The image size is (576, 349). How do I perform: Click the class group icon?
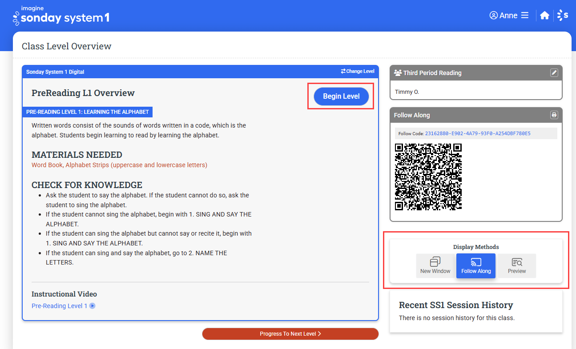pos(398,73)
